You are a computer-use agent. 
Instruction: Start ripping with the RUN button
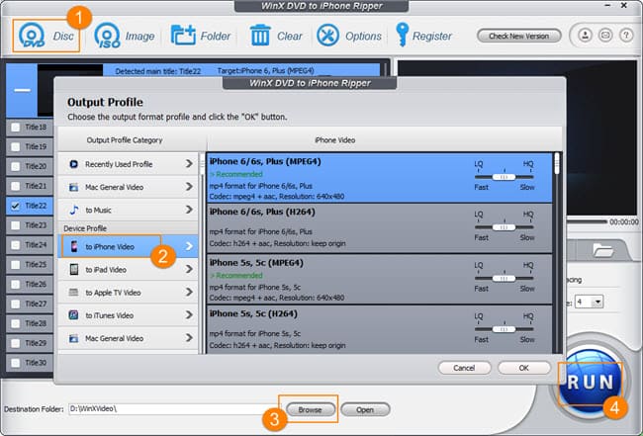click(x=590, y=382)
